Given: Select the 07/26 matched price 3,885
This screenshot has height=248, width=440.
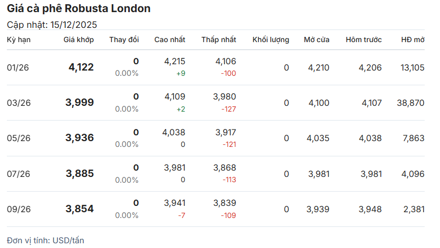Looking at the screenshot, I should [80, 173].
